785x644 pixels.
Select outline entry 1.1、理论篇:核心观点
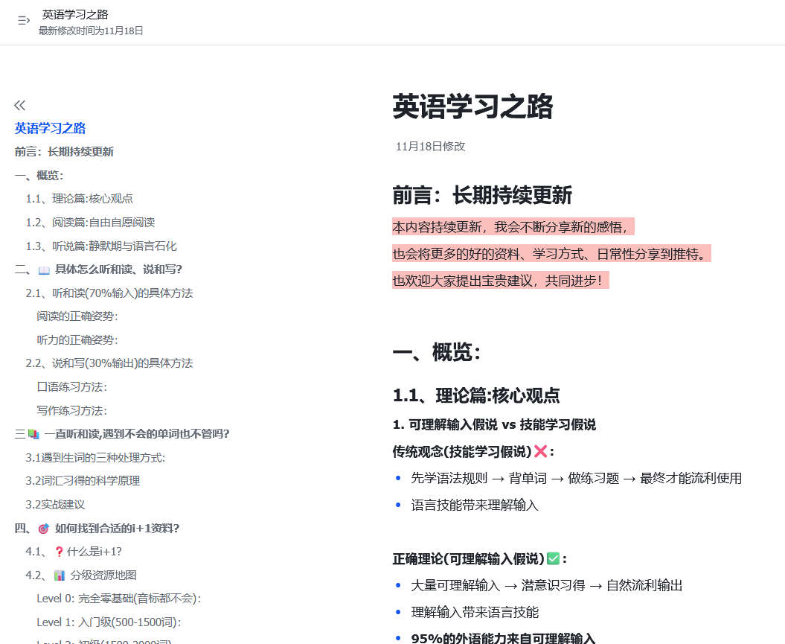(x=79, y=199)
